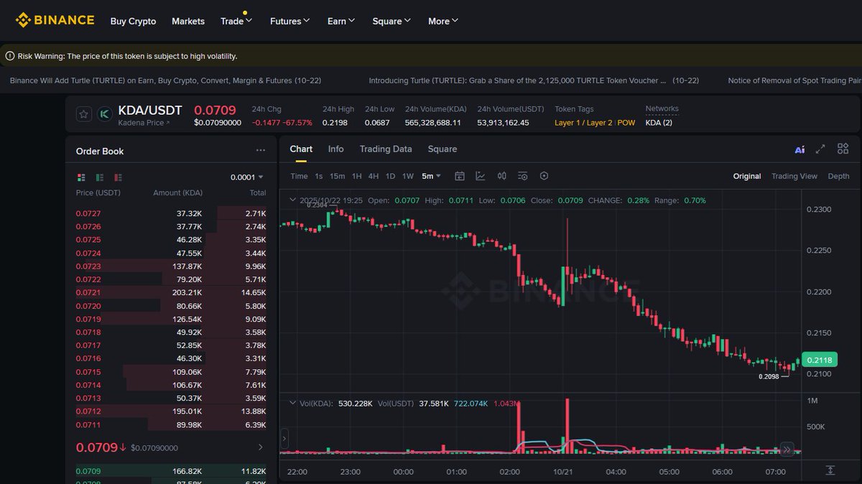The width and height of the screenshot is (862, 484).
Task: Click the Binance logo
Action: click(55, 20)
